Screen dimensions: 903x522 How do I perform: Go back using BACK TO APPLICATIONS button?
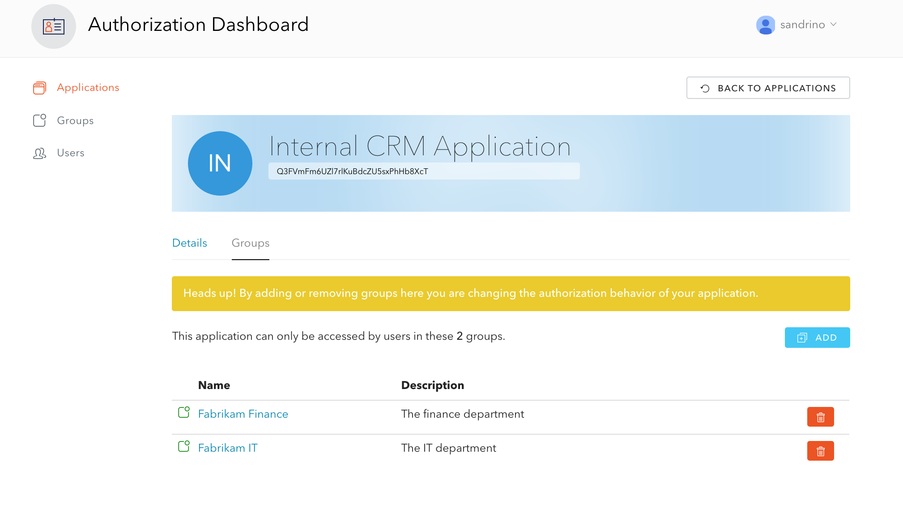[768, 88]
